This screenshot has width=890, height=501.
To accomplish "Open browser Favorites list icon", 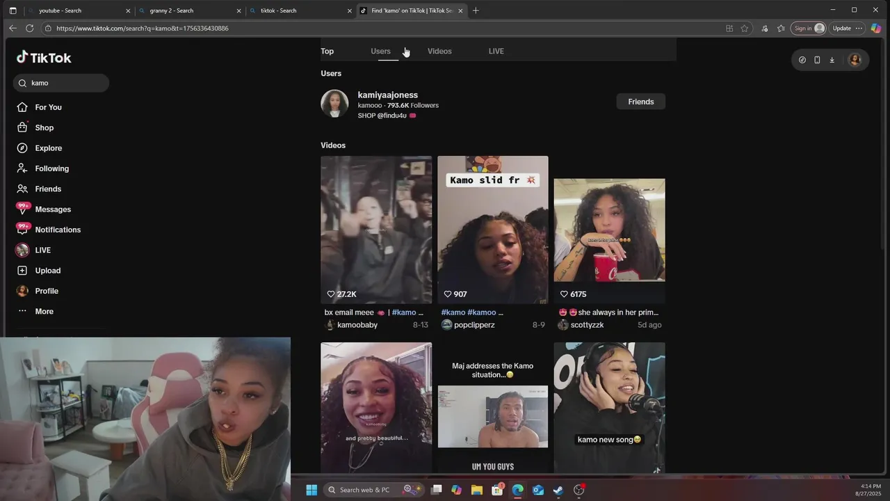I will 781,29.
